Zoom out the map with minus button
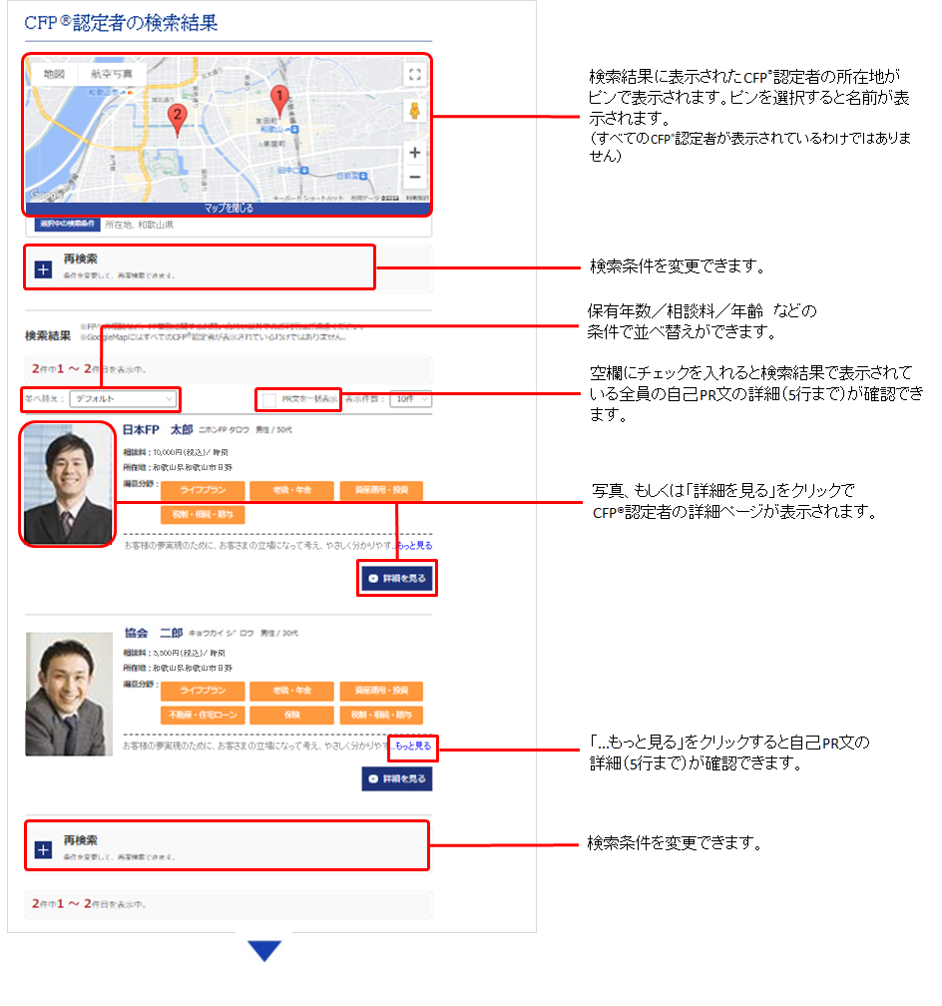 pyautogui.click(x=415, y=178)
